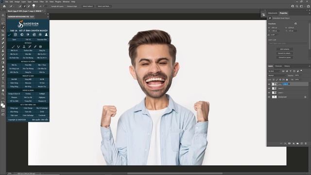Screen dimensions: 311x175
Task: Click the three-circles color icon in SADESIGN panel
Action: (x=40, y=35)
